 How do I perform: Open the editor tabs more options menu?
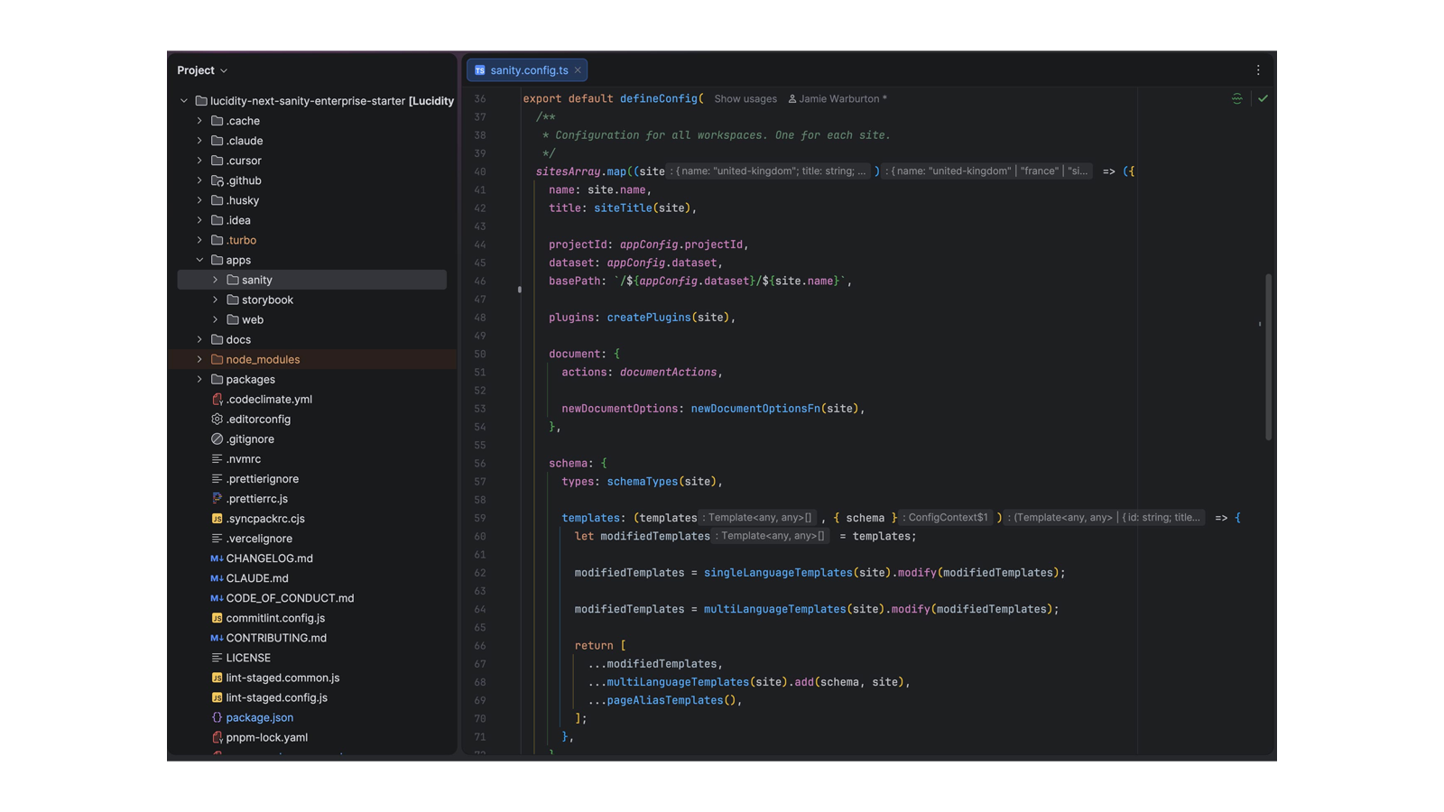pyautogui.click(x=1258, y=70)
